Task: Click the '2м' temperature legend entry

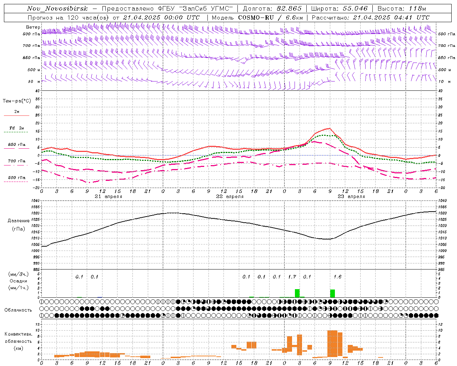Action: [17, 112]
